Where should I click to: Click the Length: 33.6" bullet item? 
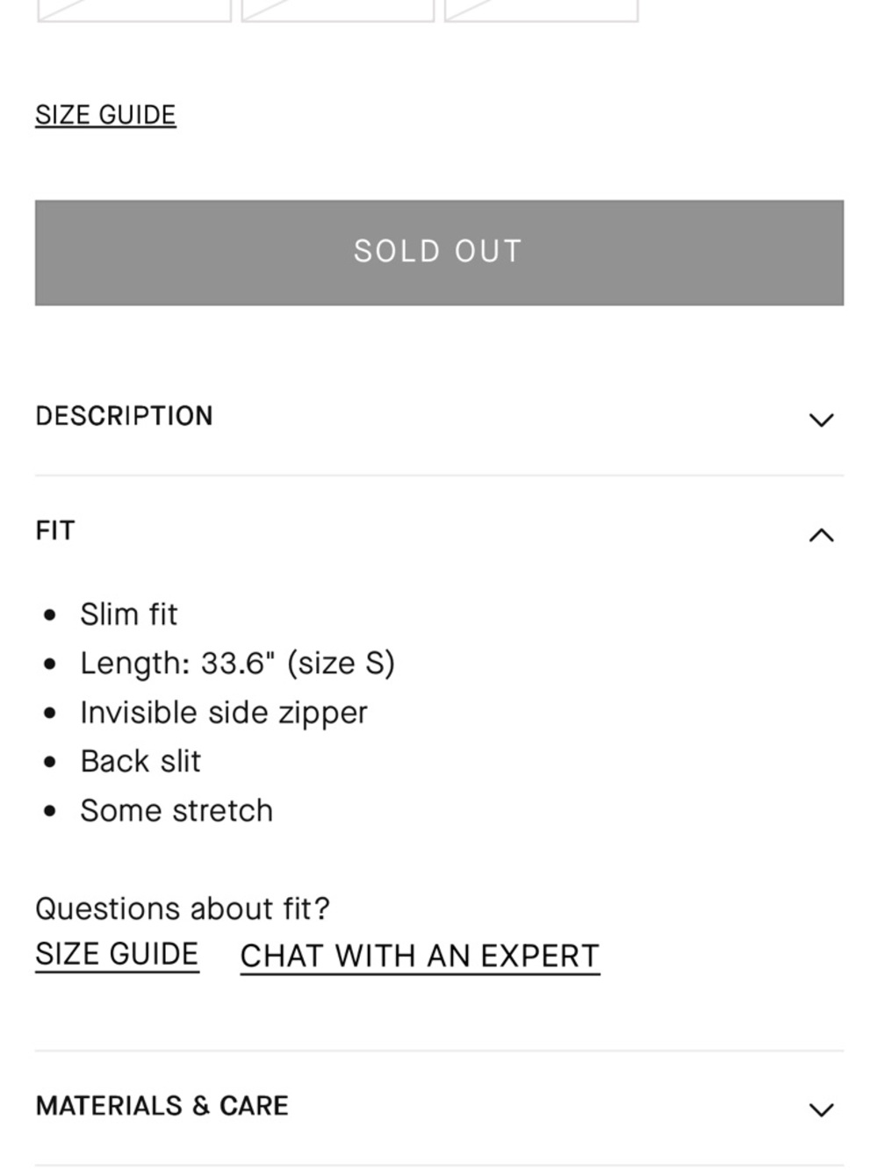(238, 664)
